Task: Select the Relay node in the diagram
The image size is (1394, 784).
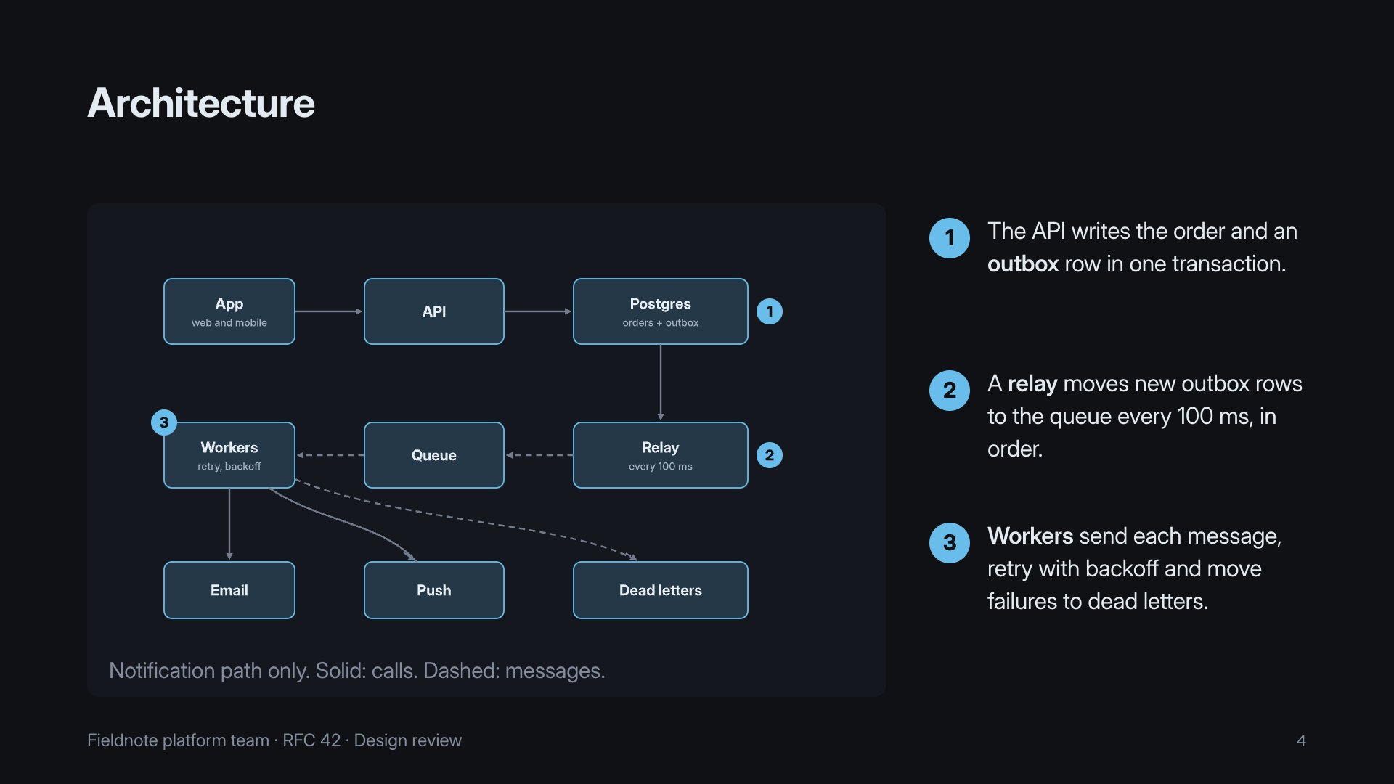Action: pos(661,455)
